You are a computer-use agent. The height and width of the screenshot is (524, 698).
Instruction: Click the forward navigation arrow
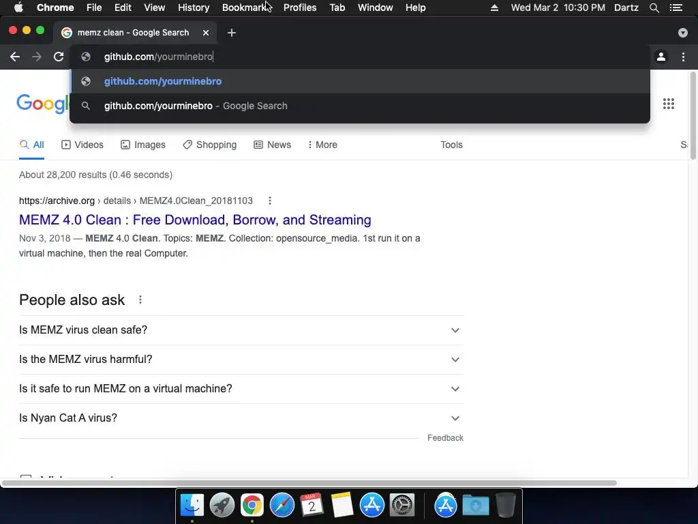click(x=37, y=57)
